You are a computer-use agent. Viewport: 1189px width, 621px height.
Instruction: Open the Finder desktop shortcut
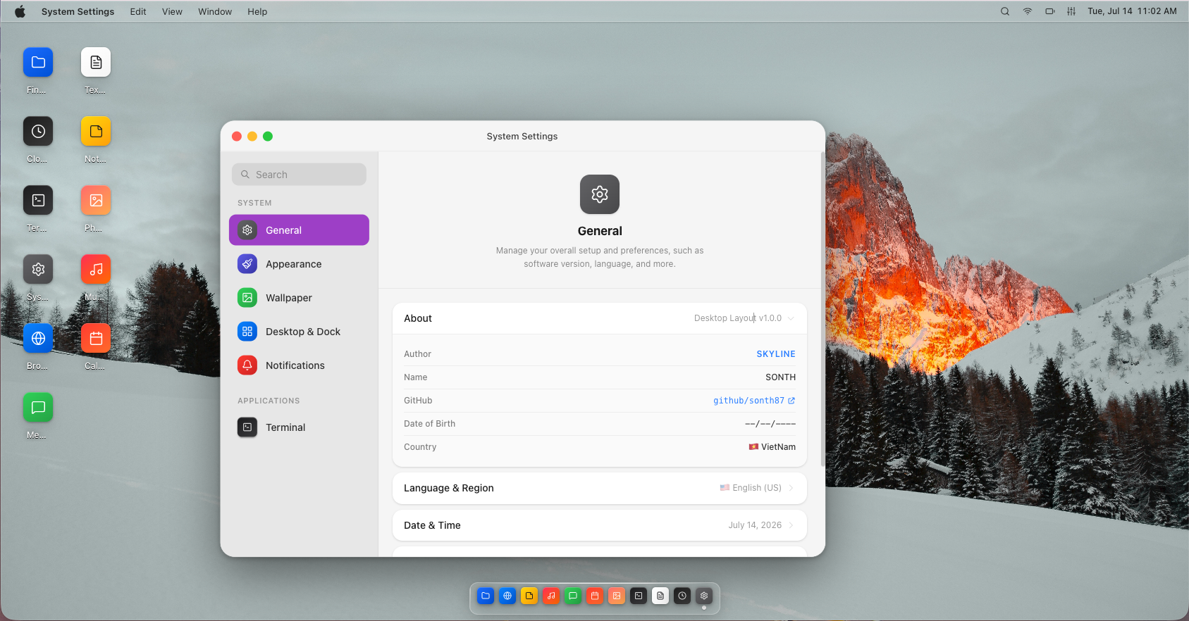pyautogui.click(x=38, y=62)
